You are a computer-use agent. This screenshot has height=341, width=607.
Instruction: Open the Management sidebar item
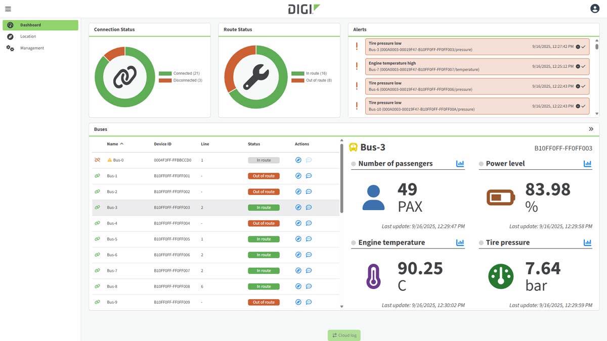click(32, 48)
